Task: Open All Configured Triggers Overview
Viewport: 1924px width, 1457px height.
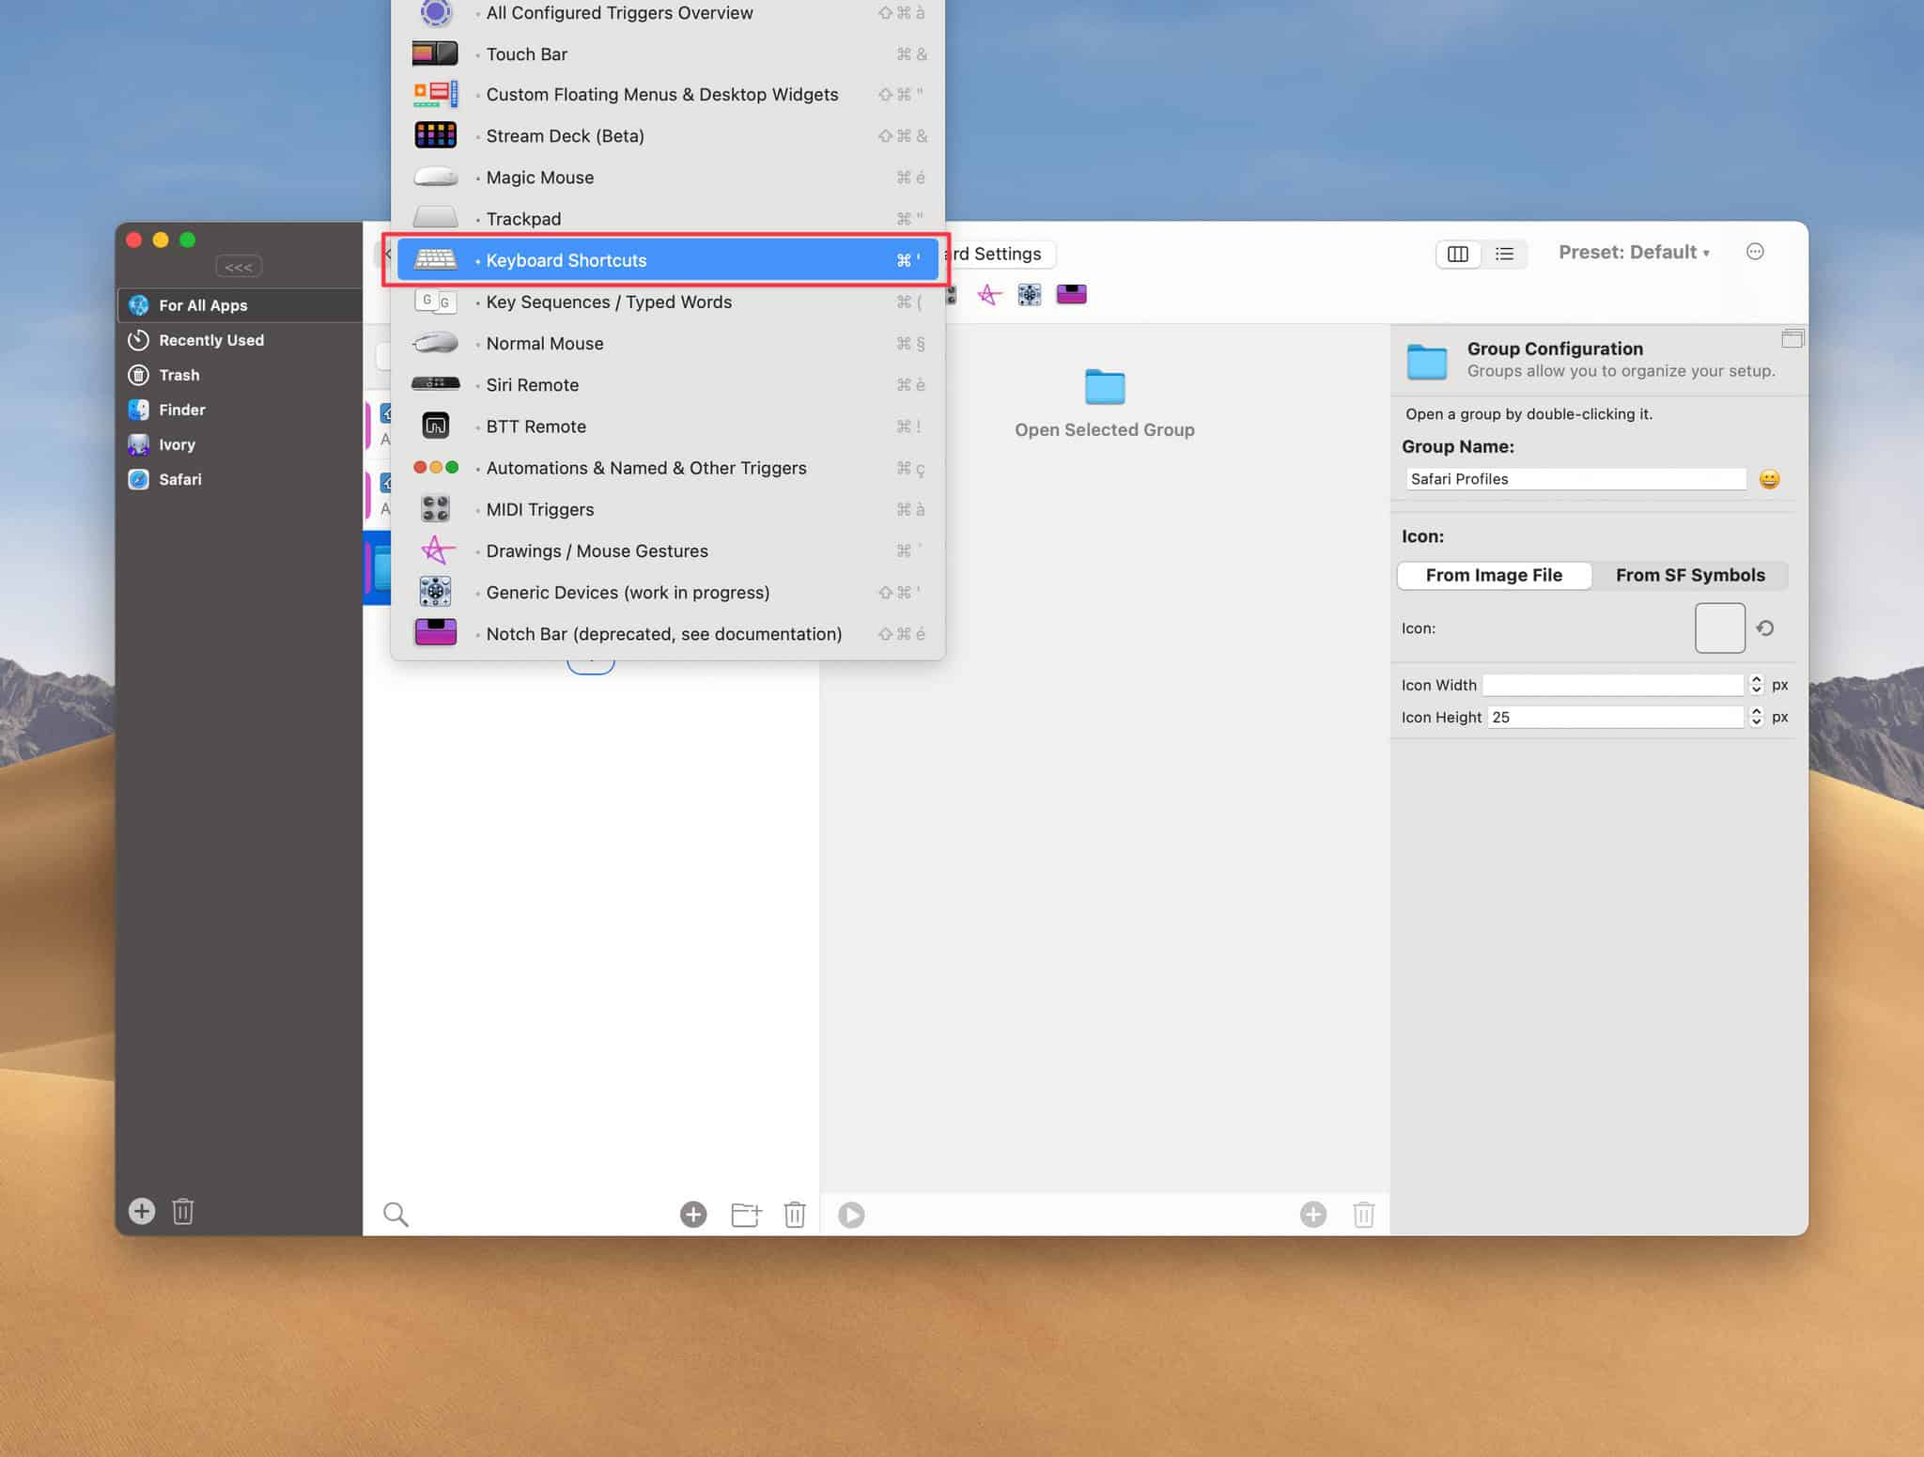Action: [668, 13]
